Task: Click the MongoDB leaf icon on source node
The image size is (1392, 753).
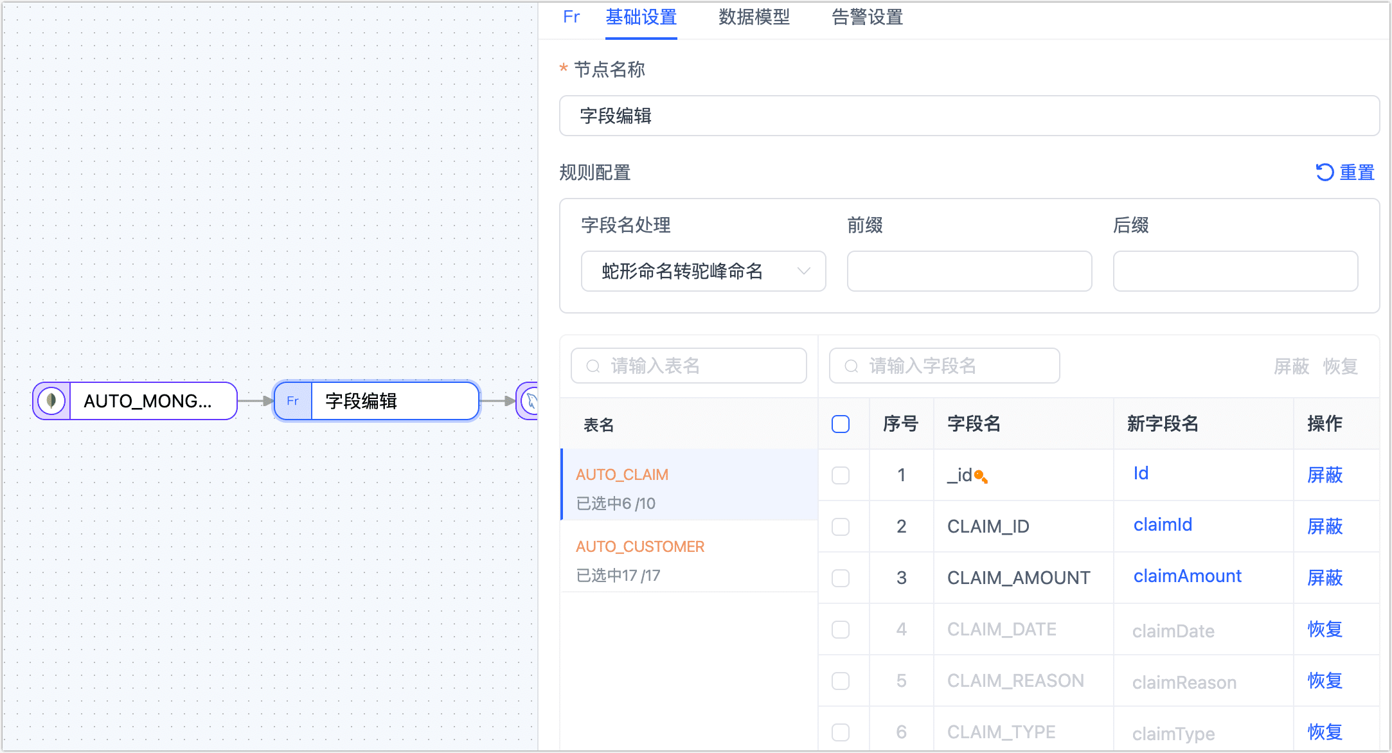Action: coord(51,401)
